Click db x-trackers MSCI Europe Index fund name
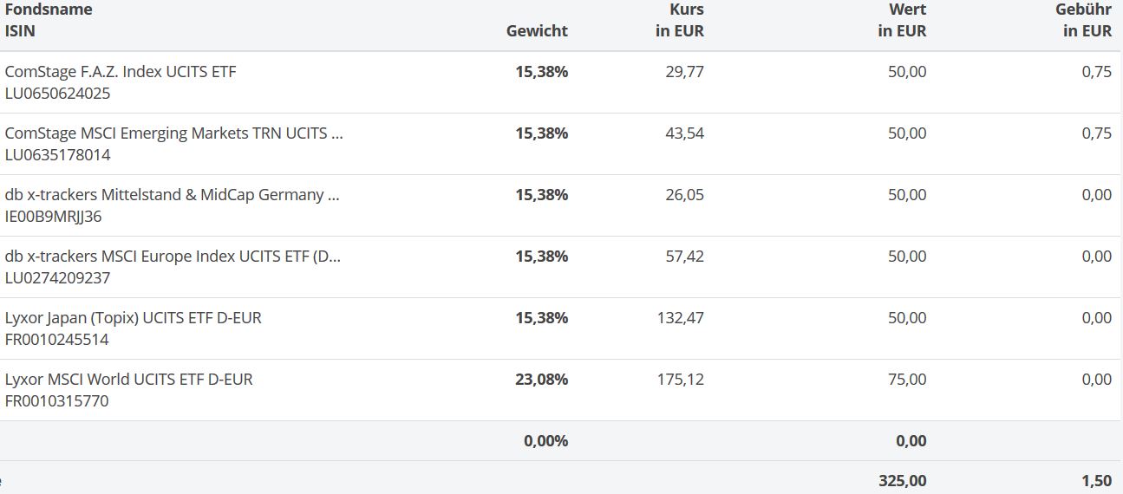The image size is (1123, 494). click(x=173, y=257)
